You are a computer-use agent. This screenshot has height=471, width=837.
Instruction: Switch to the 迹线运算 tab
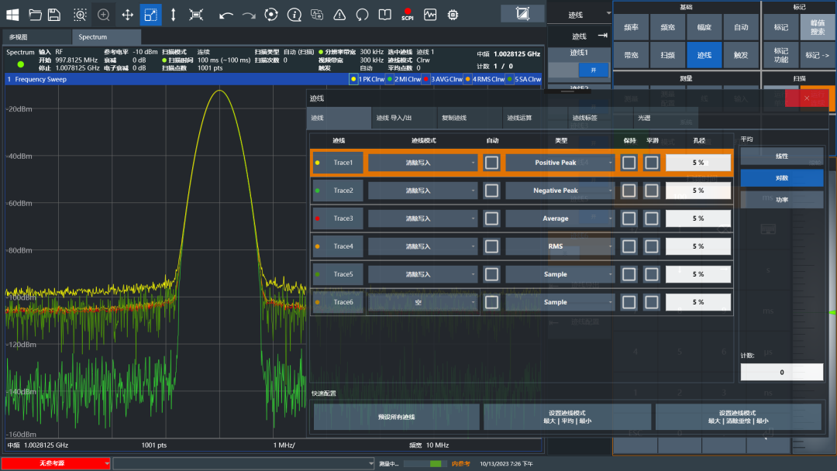pos(535,118)
